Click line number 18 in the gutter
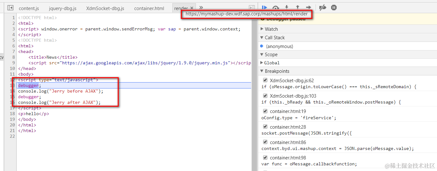Image resolution: width=437 pixels, height=171 pixels. (13, 114)
